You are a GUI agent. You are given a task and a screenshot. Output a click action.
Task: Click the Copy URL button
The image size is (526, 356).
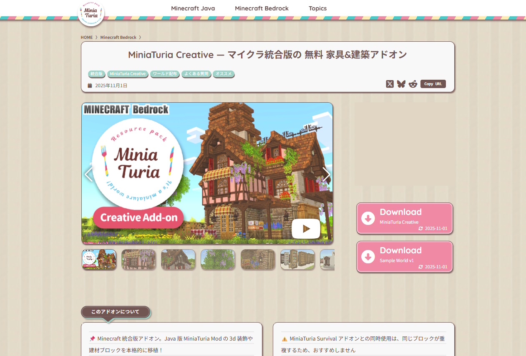point(433,84)
